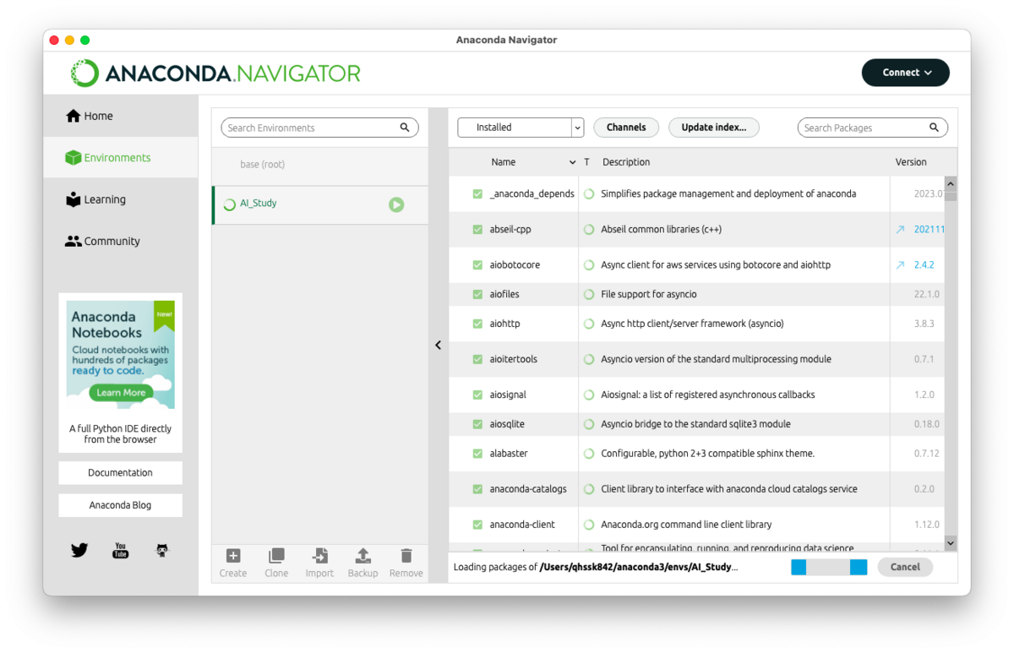Select the AI_Study environment

[320, 204]
